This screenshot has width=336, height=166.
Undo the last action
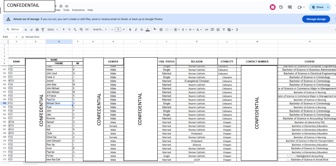26,30
